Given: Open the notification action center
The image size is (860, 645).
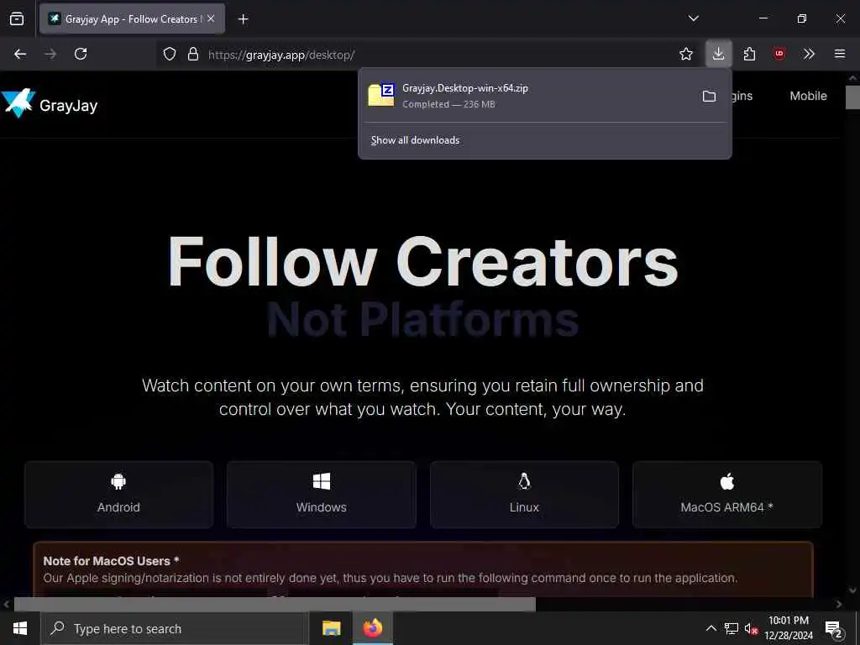Looking at the screenshot, I should pos(834,629).
